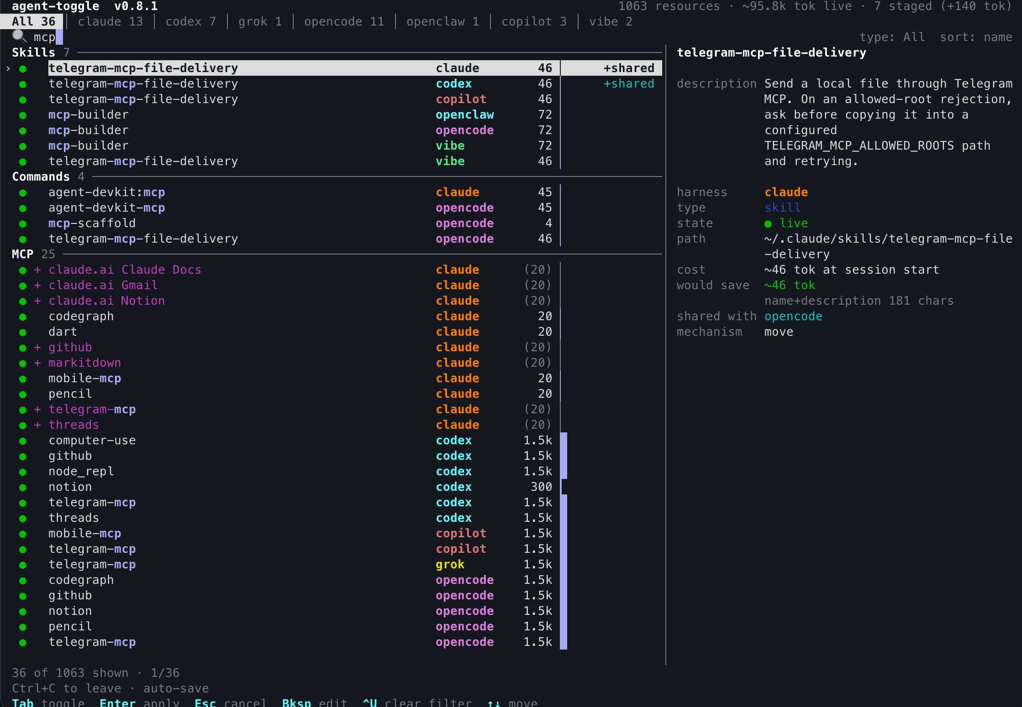Toggle live dot for mcp-builder openclaw row

pyautogui.click(x=23, y=115)
